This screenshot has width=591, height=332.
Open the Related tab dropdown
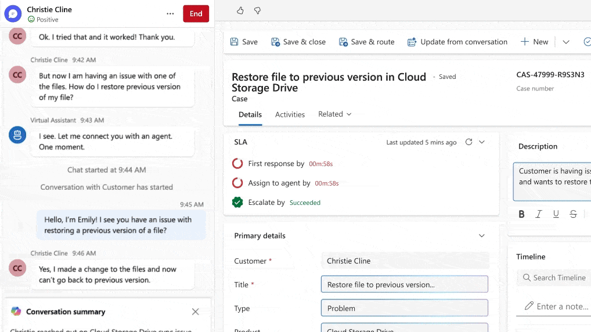[335, 114]
